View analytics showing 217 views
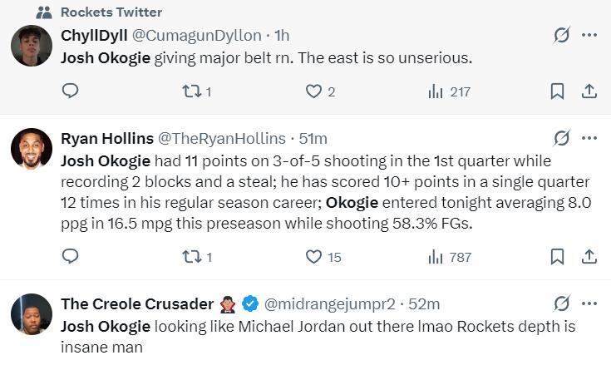This screenshot has width=611, height=365. point(449,91)
